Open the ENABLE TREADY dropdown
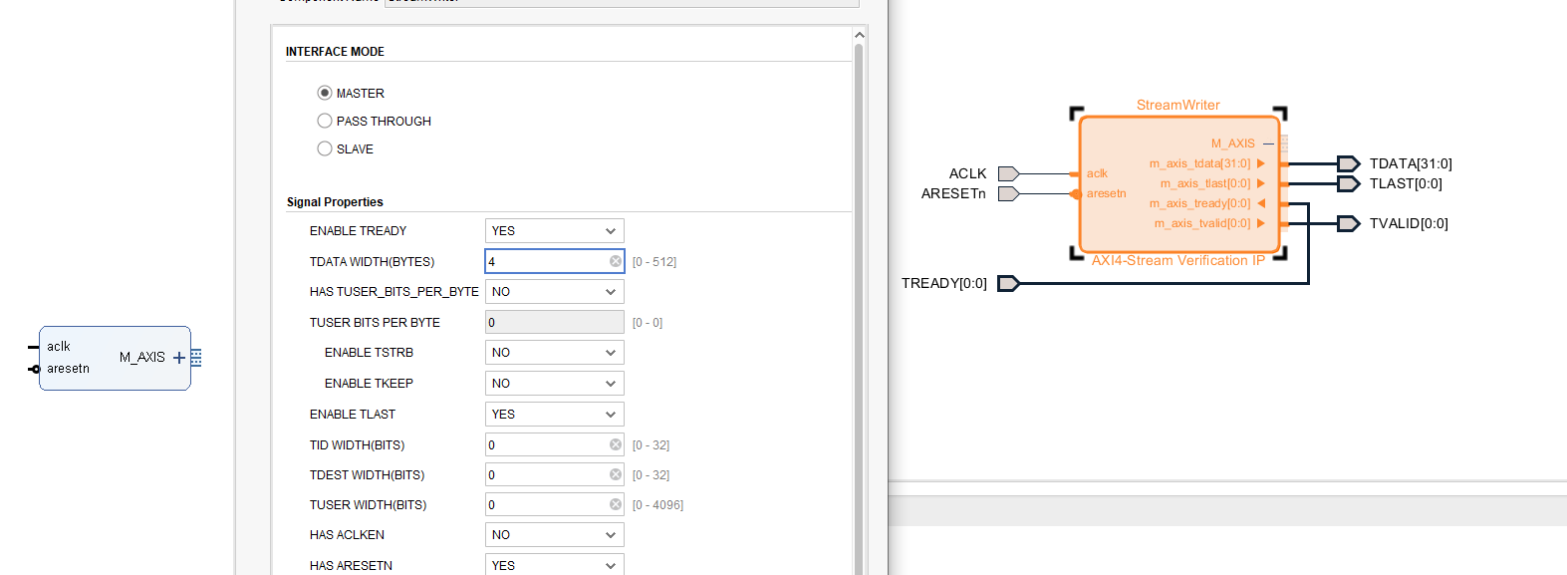Image resolution: width=1567 pixels, height=575 pixels. click(x=555, y=230)
